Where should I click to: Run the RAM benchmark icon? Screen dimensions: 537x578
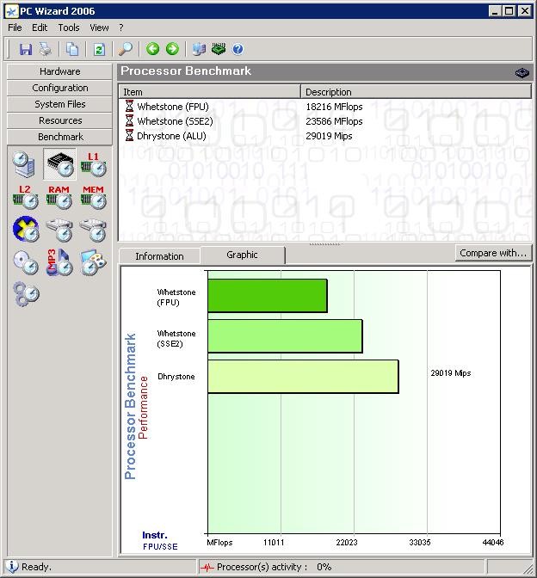point(59,197)
